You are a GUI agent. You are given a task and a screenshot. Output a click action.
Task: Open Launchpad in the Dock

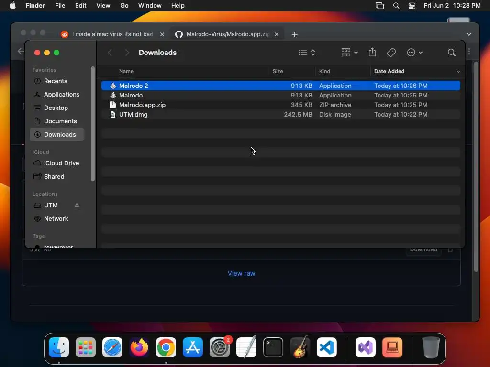click(86, 347)
